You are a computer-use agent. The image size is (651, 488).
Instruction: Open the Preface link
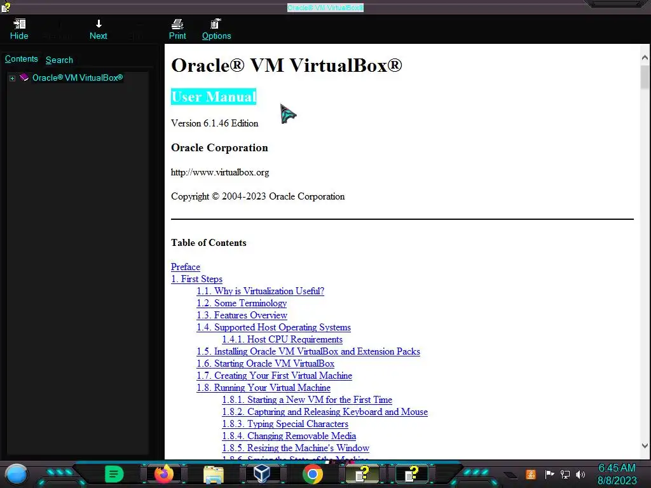(x=186, y=267)
